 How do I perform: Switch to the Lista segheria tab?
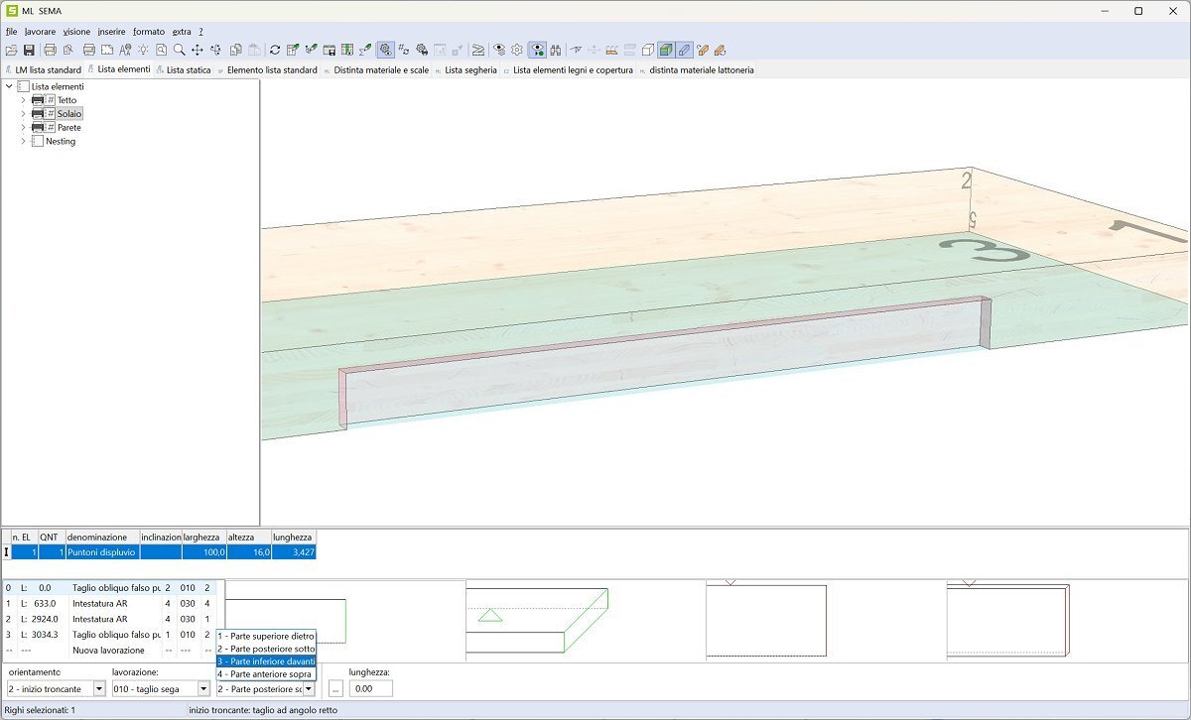pos(469,70)
